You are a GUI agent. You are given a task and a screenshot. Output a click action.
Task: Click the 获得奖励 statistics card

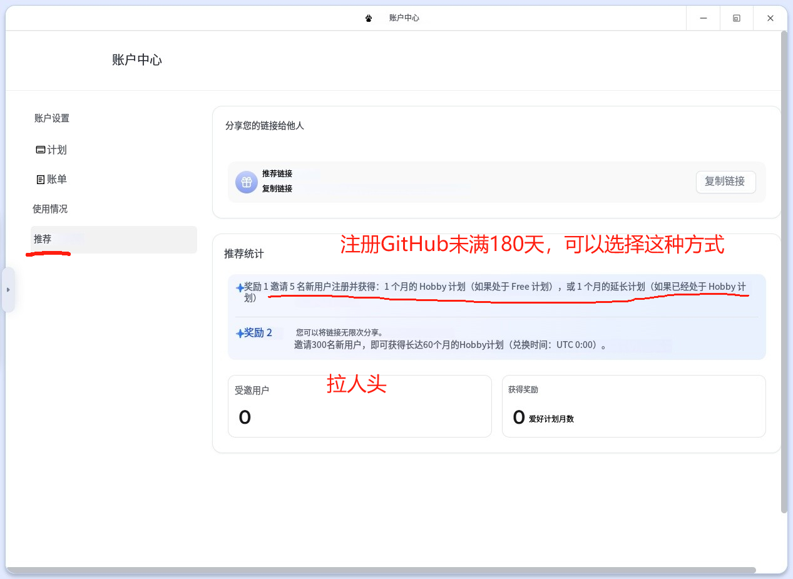(633, 406)
